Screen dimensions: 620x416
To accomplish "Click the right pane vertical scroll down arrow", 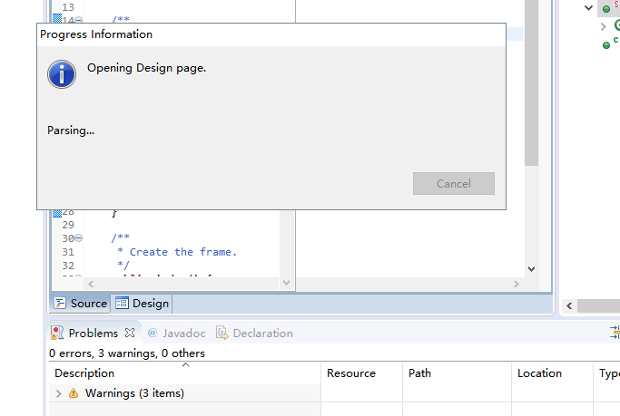I will click(531, 269).
